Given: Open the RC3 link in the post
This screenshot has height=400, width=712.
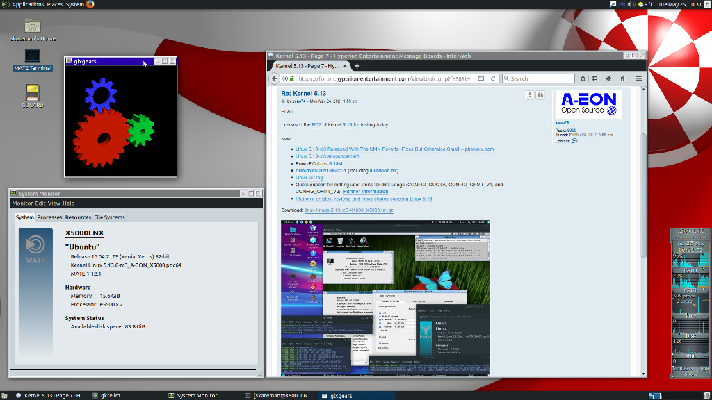Looking at the screenshot, I should (316, 125).
